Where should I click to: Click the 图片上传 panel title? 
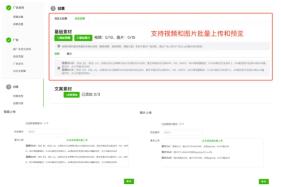146,113
